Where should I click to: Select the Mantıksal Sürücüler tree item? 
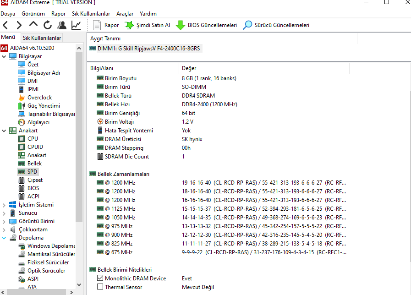coord(51,254)
